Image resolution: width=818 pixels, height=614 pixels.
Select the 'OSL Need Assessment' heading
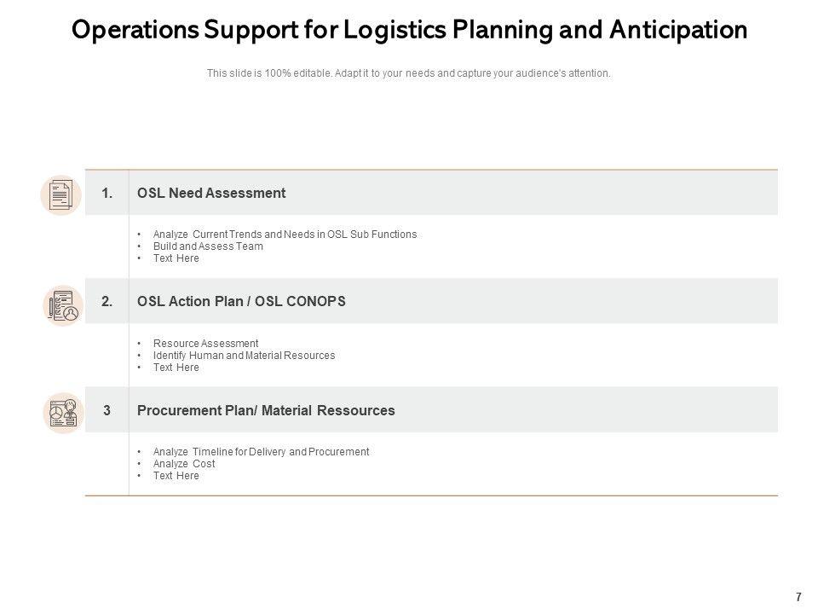pos(211,194)
